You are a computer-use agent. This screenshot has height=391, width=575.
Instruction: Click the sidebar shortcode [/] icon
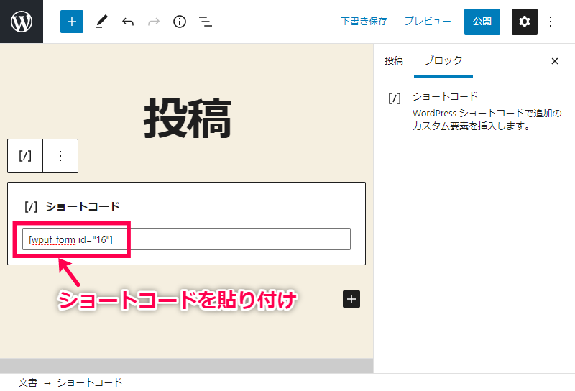[x=395, y=98]
